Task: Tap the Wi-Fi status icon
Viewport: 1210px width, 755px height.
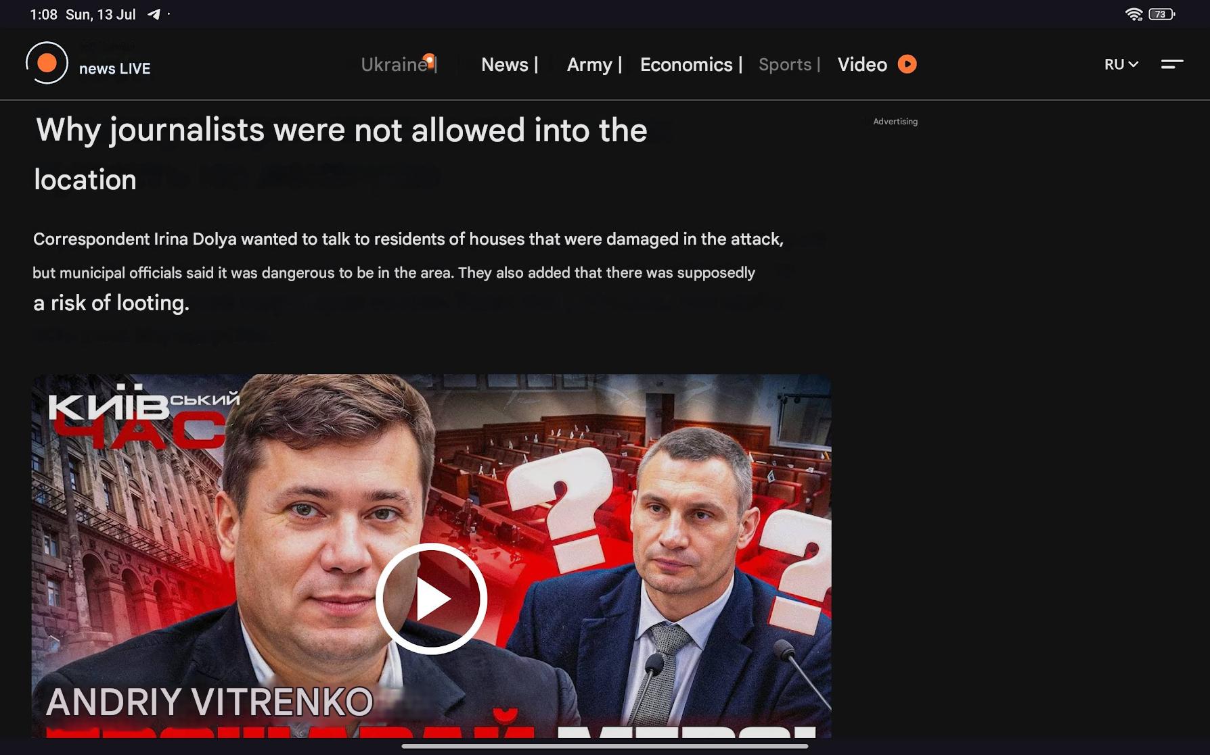Action: point(1134,14)
